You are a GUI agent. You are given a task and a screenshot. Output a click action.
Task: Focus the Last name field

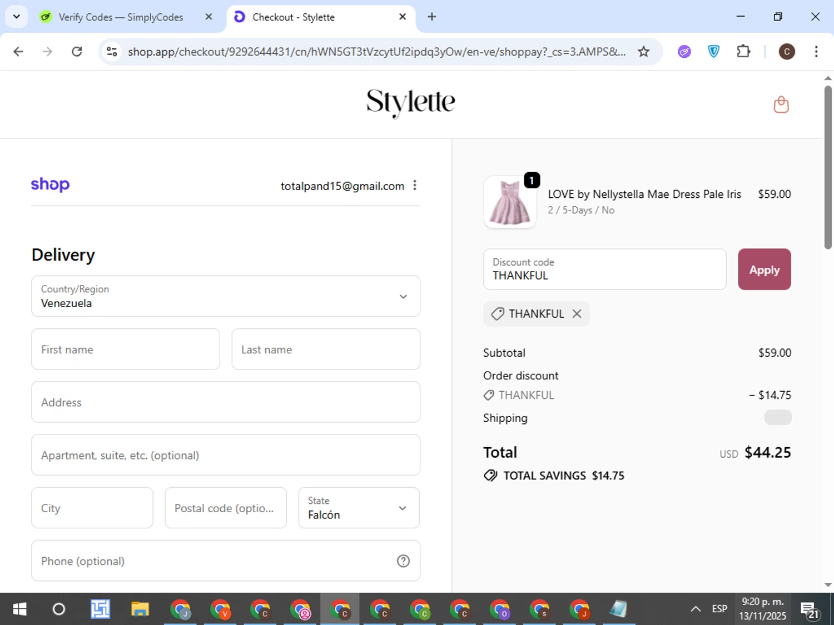tap(326, 349)
